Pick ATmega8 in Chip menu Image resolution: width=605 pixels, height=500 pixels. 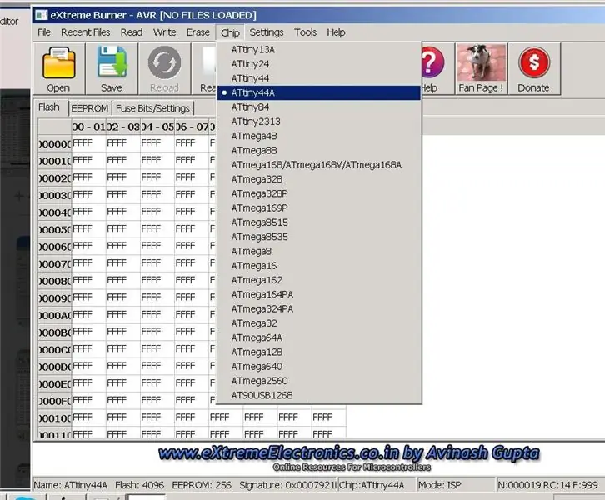click(x=319, y=252)
